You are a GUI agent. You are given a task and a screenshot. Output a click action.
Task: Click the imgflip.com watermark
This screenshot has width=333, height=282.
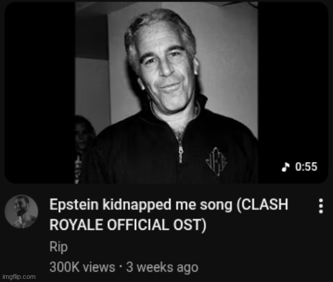[19, 277]
